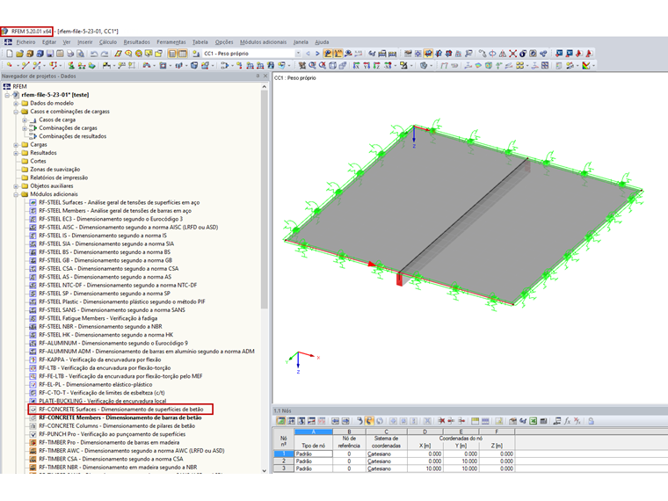This screenshot has height=501, width=668.
Task: Create a new model with New icon
Action: [10, 54]
